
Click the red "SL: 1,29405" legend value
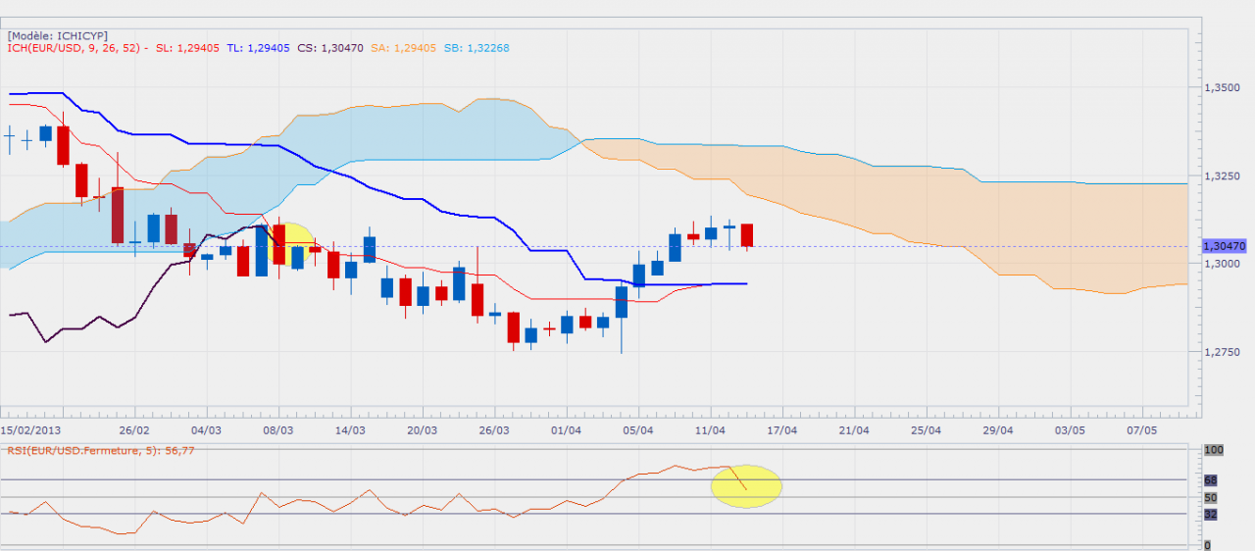pos(188,48)
